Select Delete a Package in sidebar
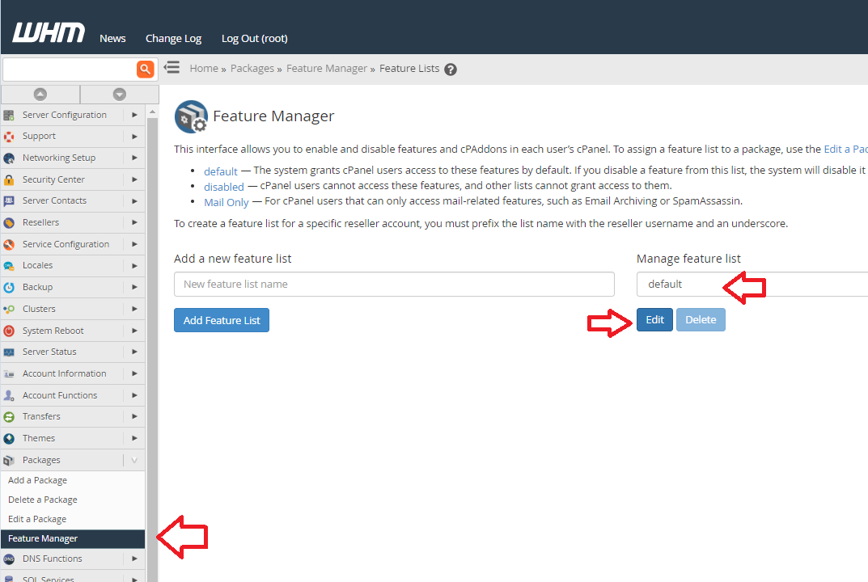Screen dimensions: 868x582 click(x=43, y=500)
